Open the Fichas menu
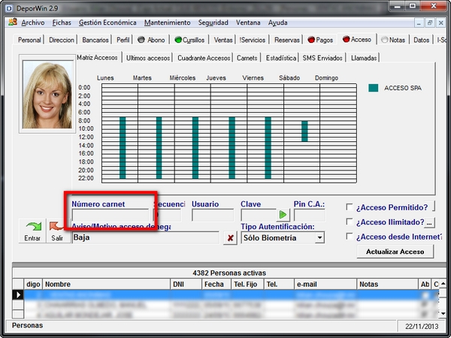Screen dimensions: 451x338 (62, 23)
